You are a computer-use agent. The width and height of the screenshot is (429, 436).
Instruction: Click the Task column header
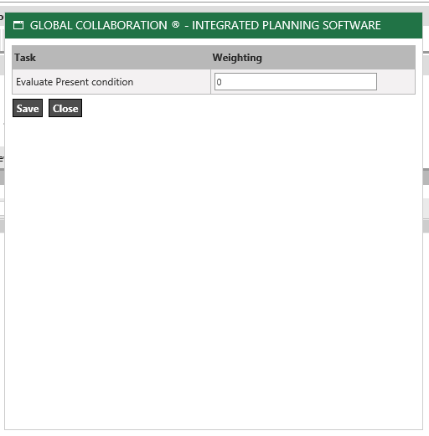click(x=25, y=58)
